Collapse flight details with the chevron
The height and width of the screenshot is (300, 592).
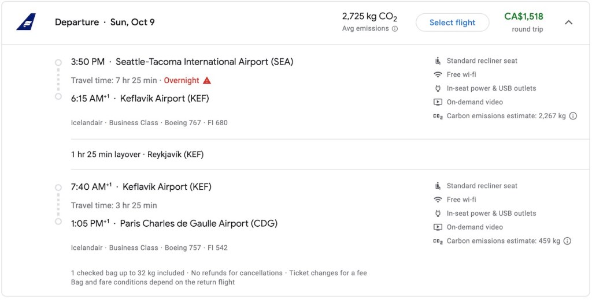click(x=568, y=22)
